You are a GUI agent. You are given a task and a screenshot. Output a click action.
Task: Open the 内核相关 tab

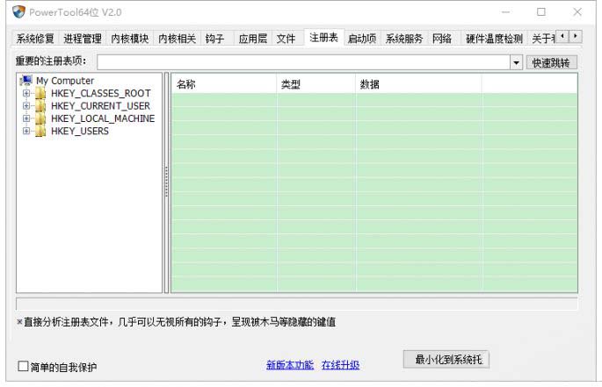click(177, 39)
